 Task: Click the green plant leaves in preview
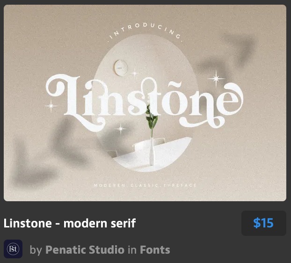tap(152, 118)
